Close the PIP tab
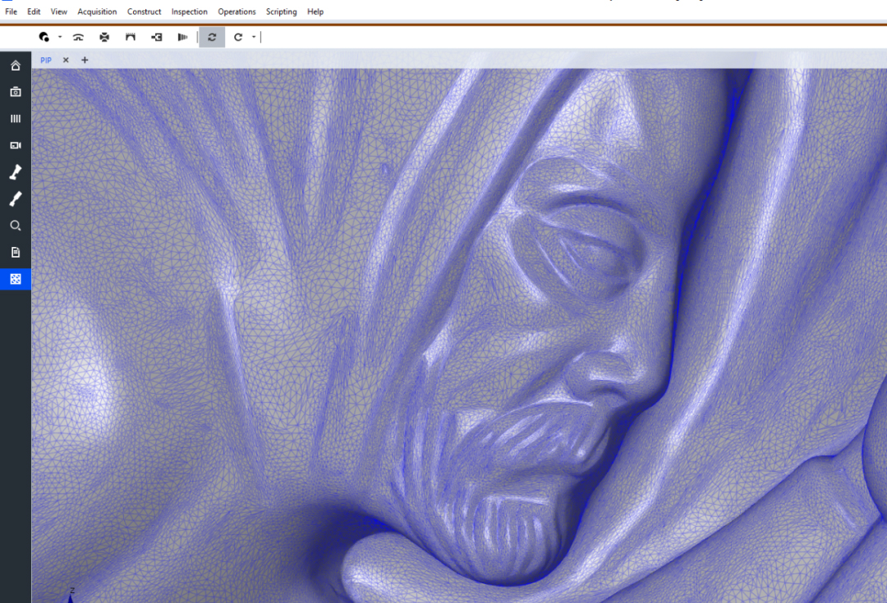Viewport: 887px width, 603px height. [66, 60]
